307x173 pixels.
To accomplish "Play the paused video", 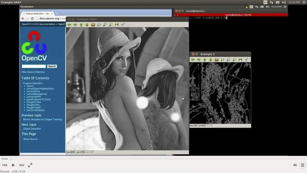I will 13,165.
